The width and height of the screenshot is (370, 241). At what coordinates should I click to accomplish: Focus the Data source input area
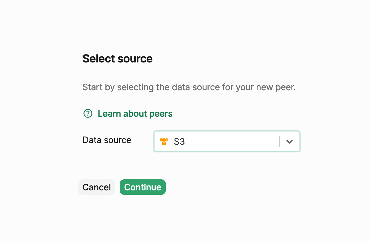(227, 141)
